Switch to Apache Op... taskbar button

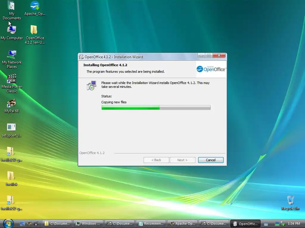point(182,224)
